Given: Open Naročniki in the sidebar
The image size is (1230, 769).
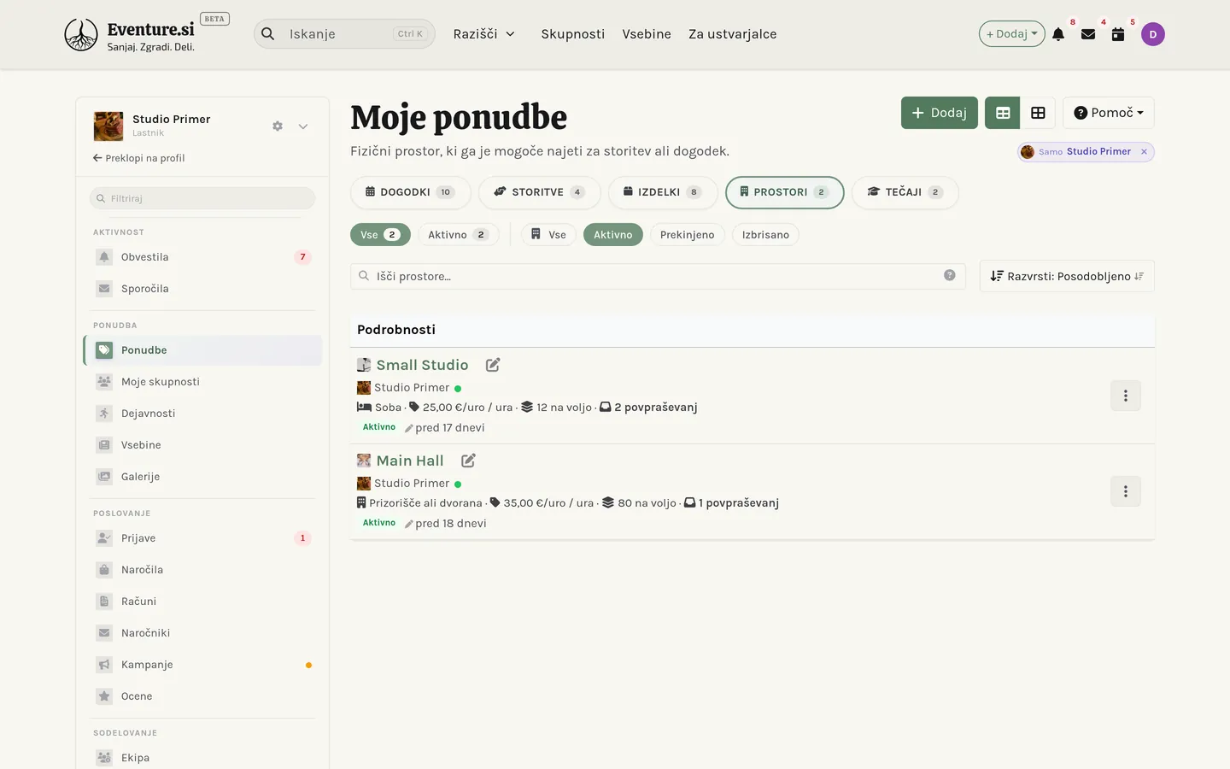Looking at the screenshot, I should coord(202,633).
